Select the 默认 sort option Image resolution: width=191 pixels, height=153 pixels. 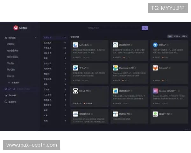click(x=170, y=37)
